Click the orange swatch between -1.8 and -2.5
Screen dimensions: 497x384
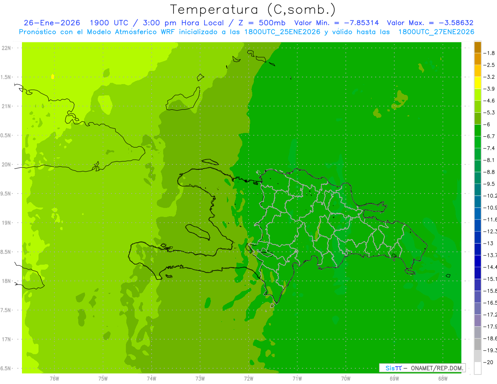(478, 59)
